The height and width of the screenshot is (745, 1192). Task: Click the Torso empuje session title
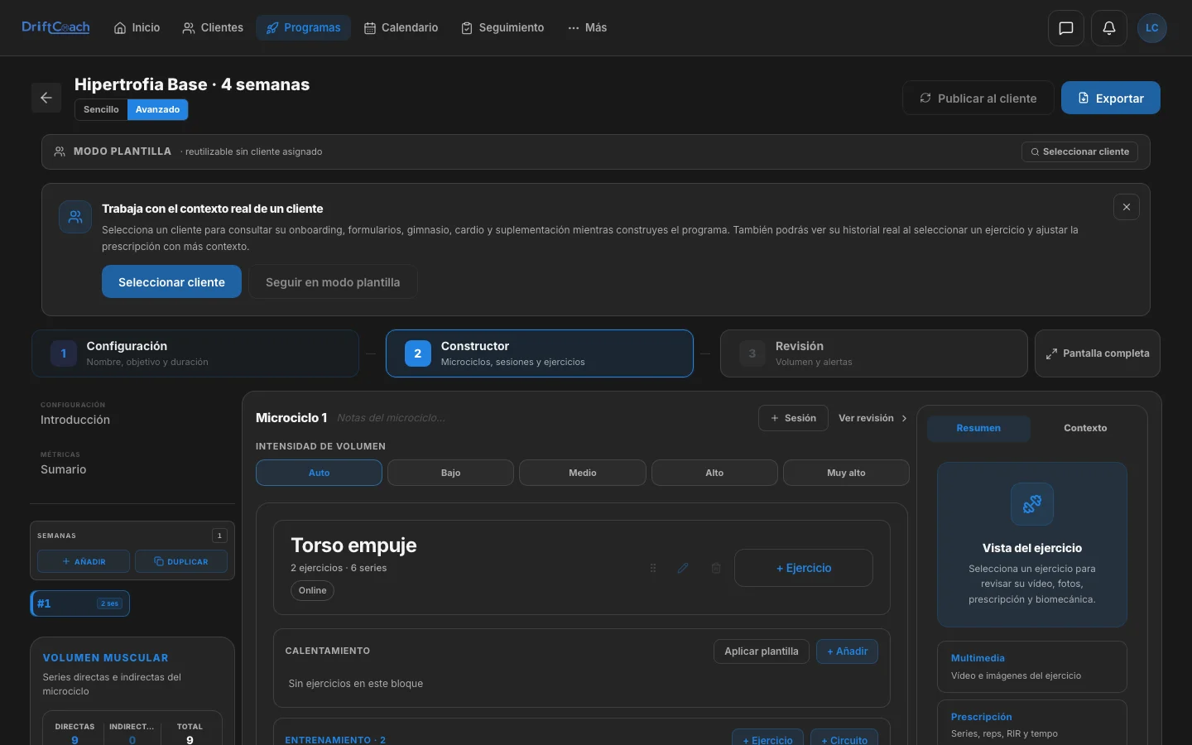pyautogui.click(x=353, y=546)
